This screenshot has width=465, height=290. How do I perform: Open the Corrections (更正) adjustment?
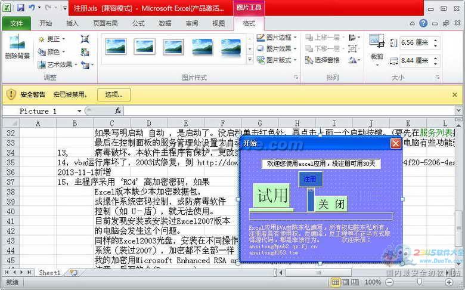(52, 39)
